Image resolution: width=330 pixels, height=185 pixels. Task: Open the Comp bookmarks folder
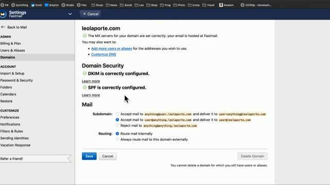[193, 5]
